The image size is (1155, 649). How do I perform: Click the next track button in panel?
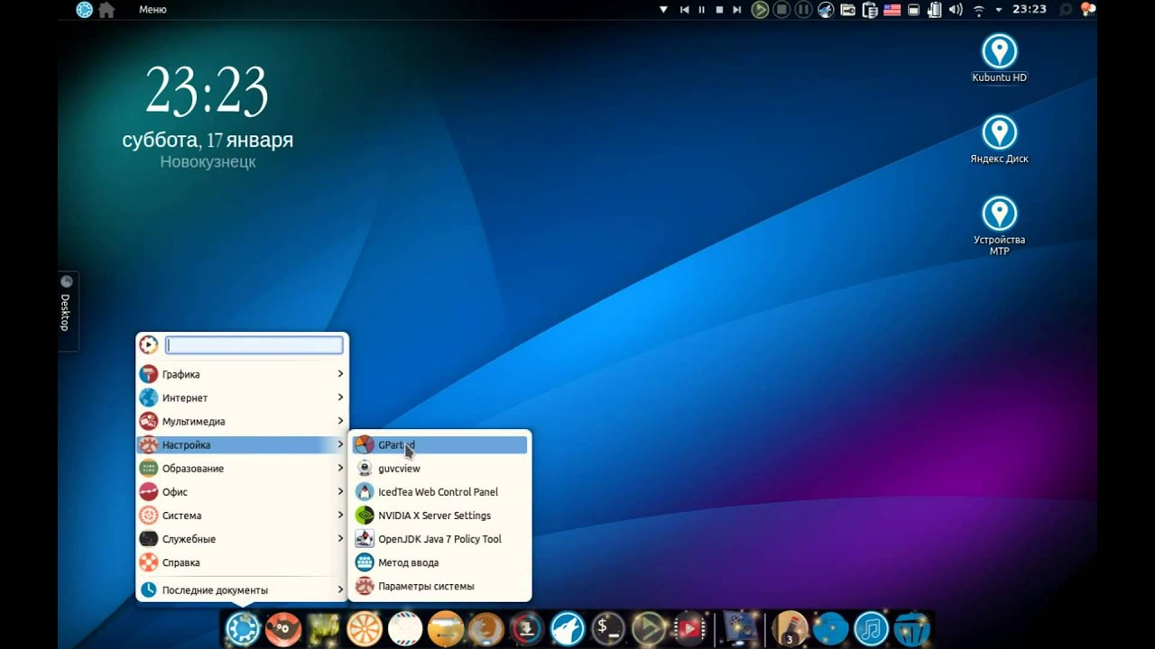pos(736,10)
